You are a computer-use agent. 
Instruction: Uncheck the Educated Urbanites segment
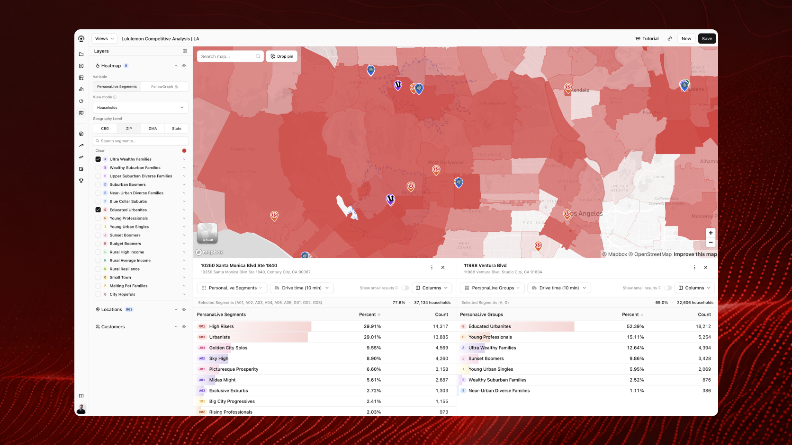pyautogui.click(x=98, y=210)
